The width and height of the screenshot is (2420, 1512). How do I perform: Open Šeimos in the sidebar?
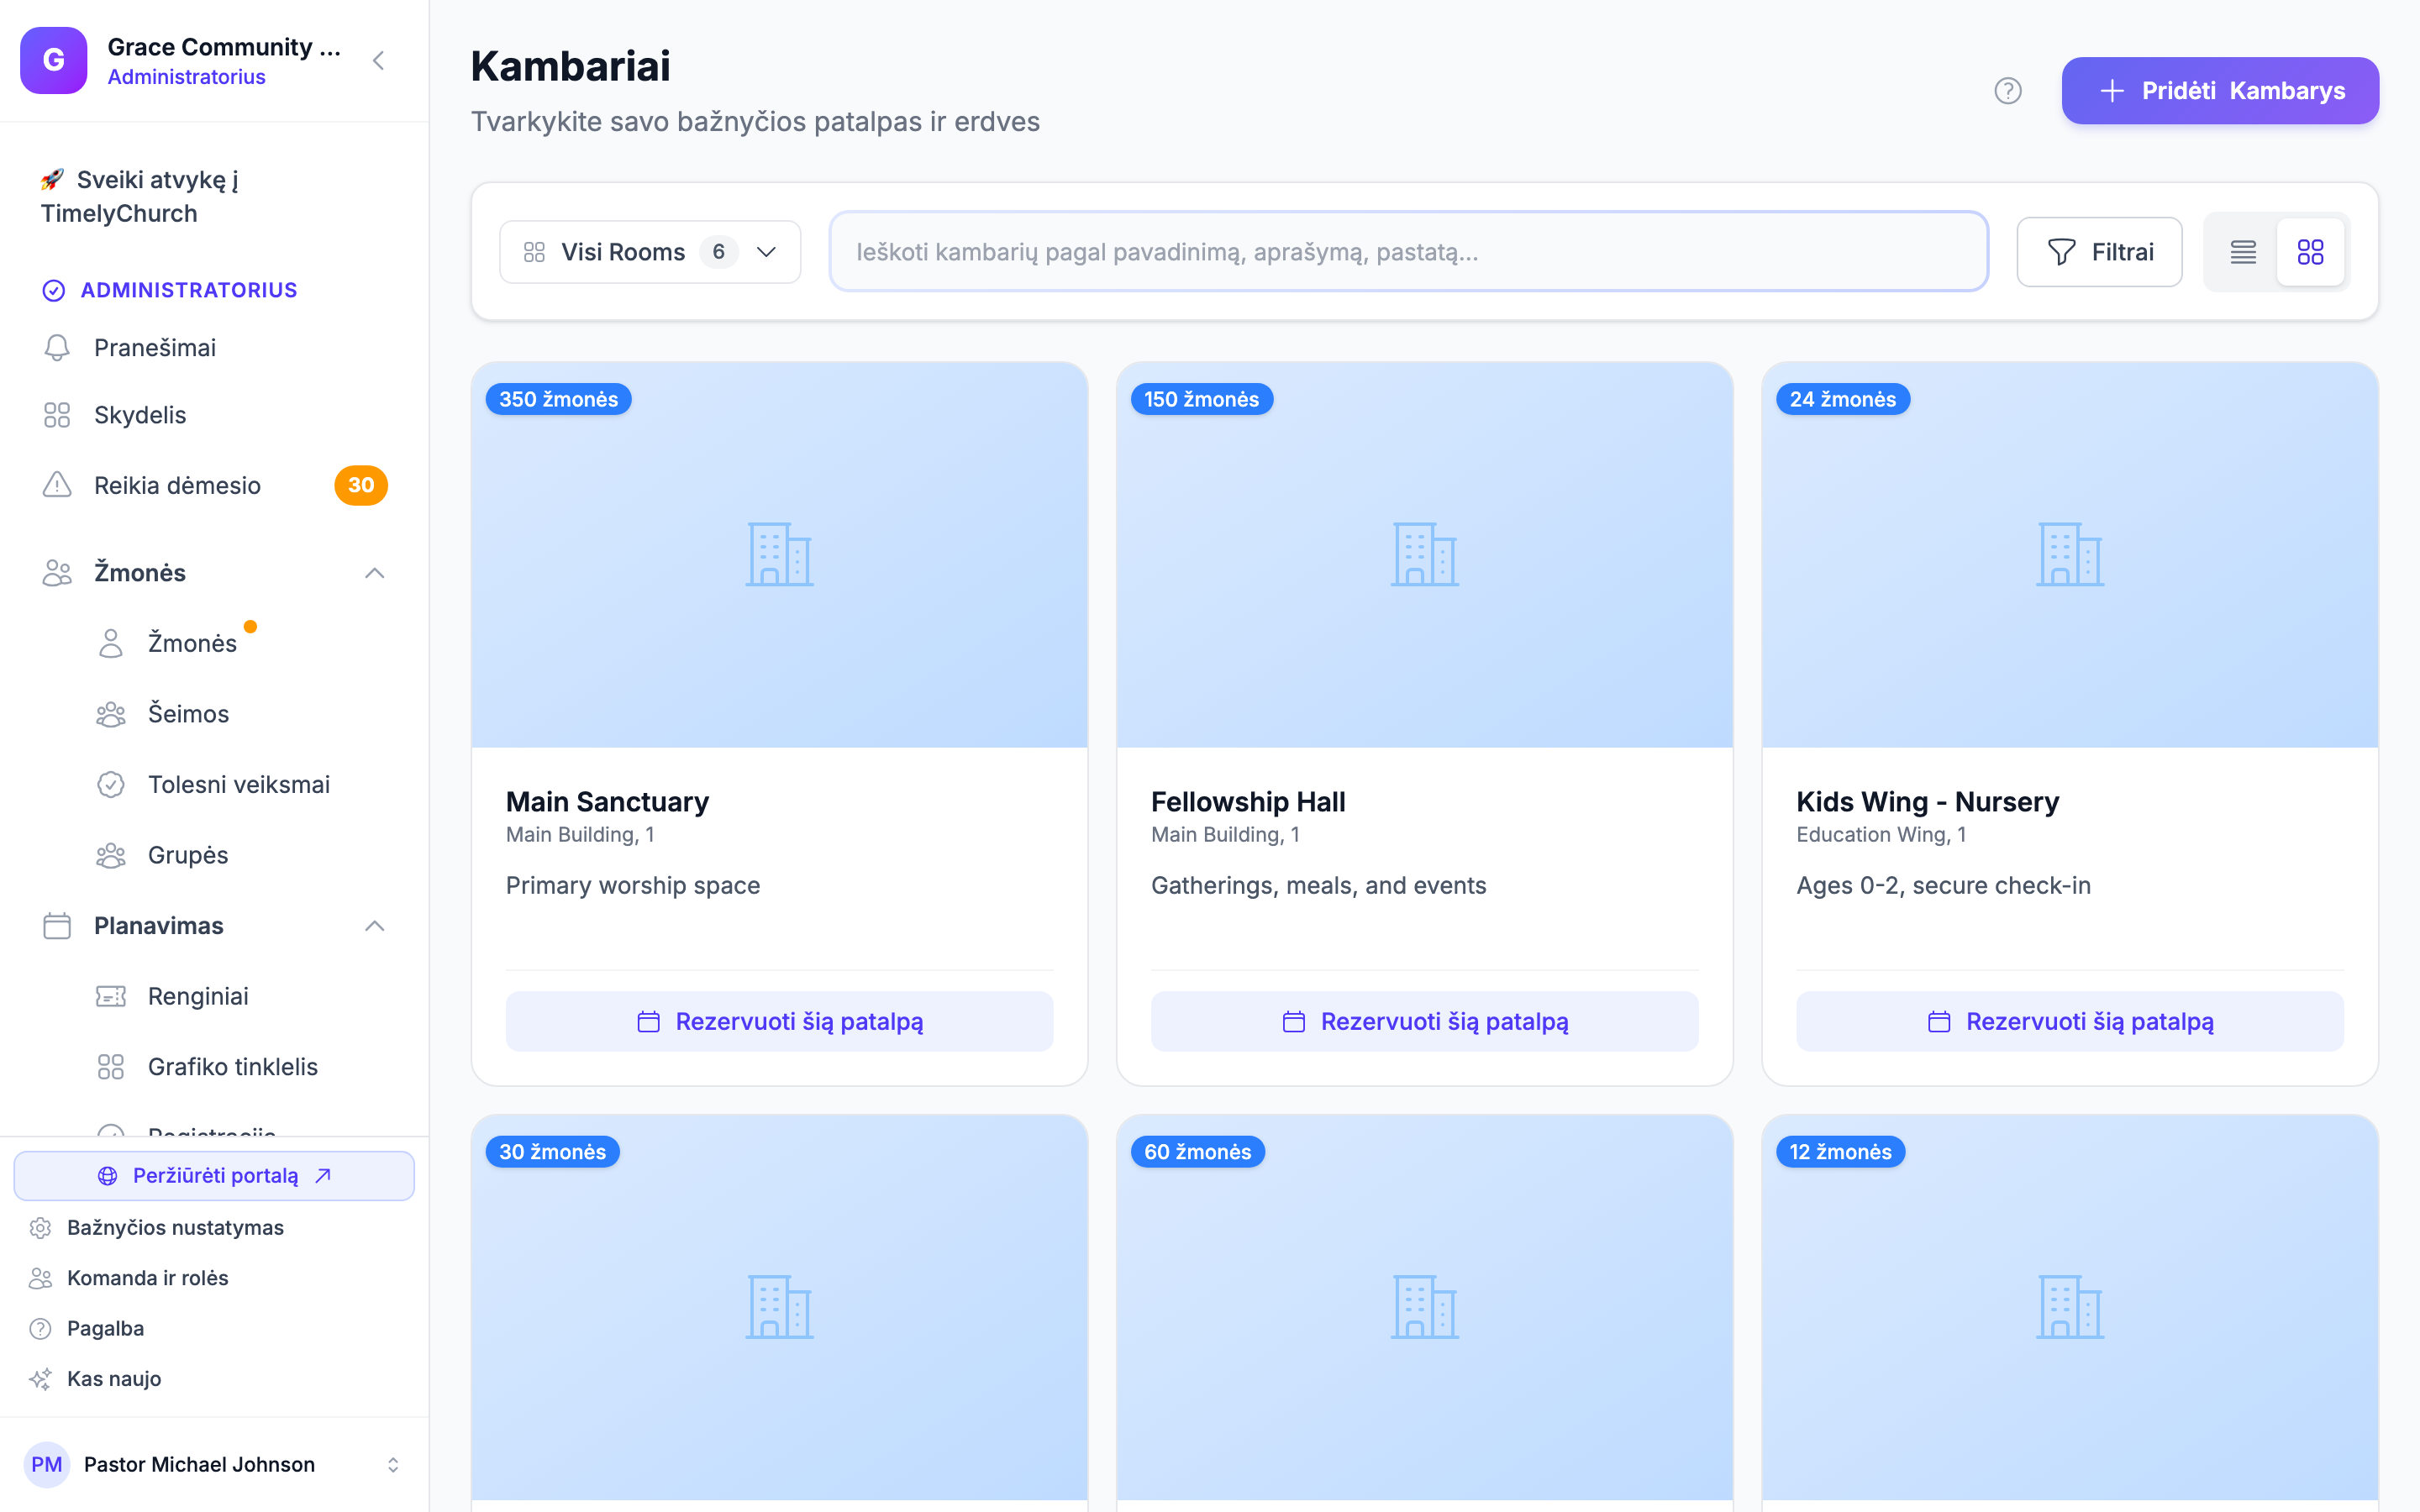tap(241, 714)
